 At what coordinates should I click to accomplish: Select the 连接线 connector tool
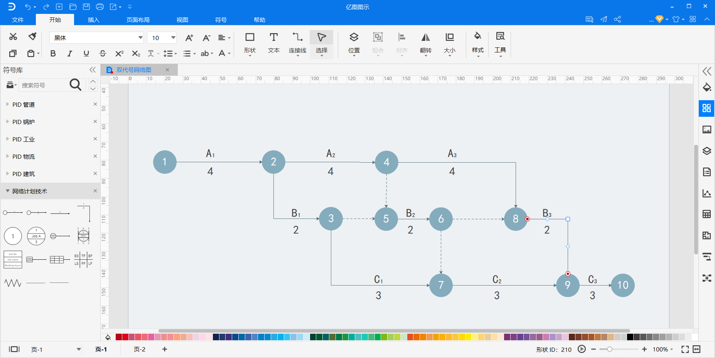click(x=297, y=44)
